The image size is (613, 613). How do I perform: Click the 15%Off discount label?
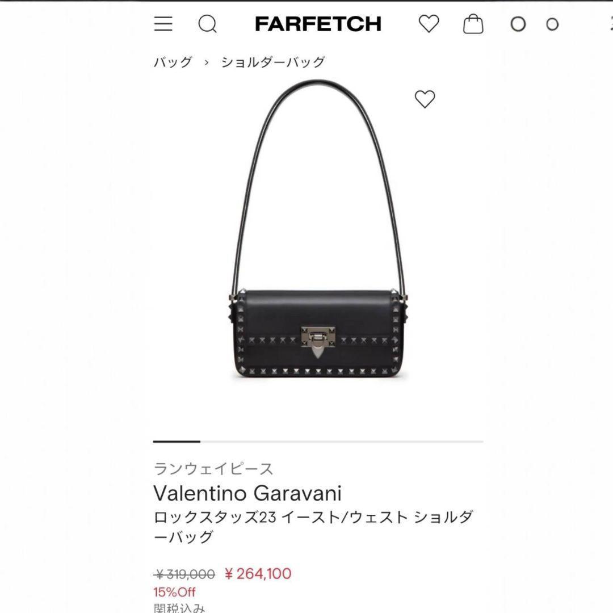(x=174, y=592)
